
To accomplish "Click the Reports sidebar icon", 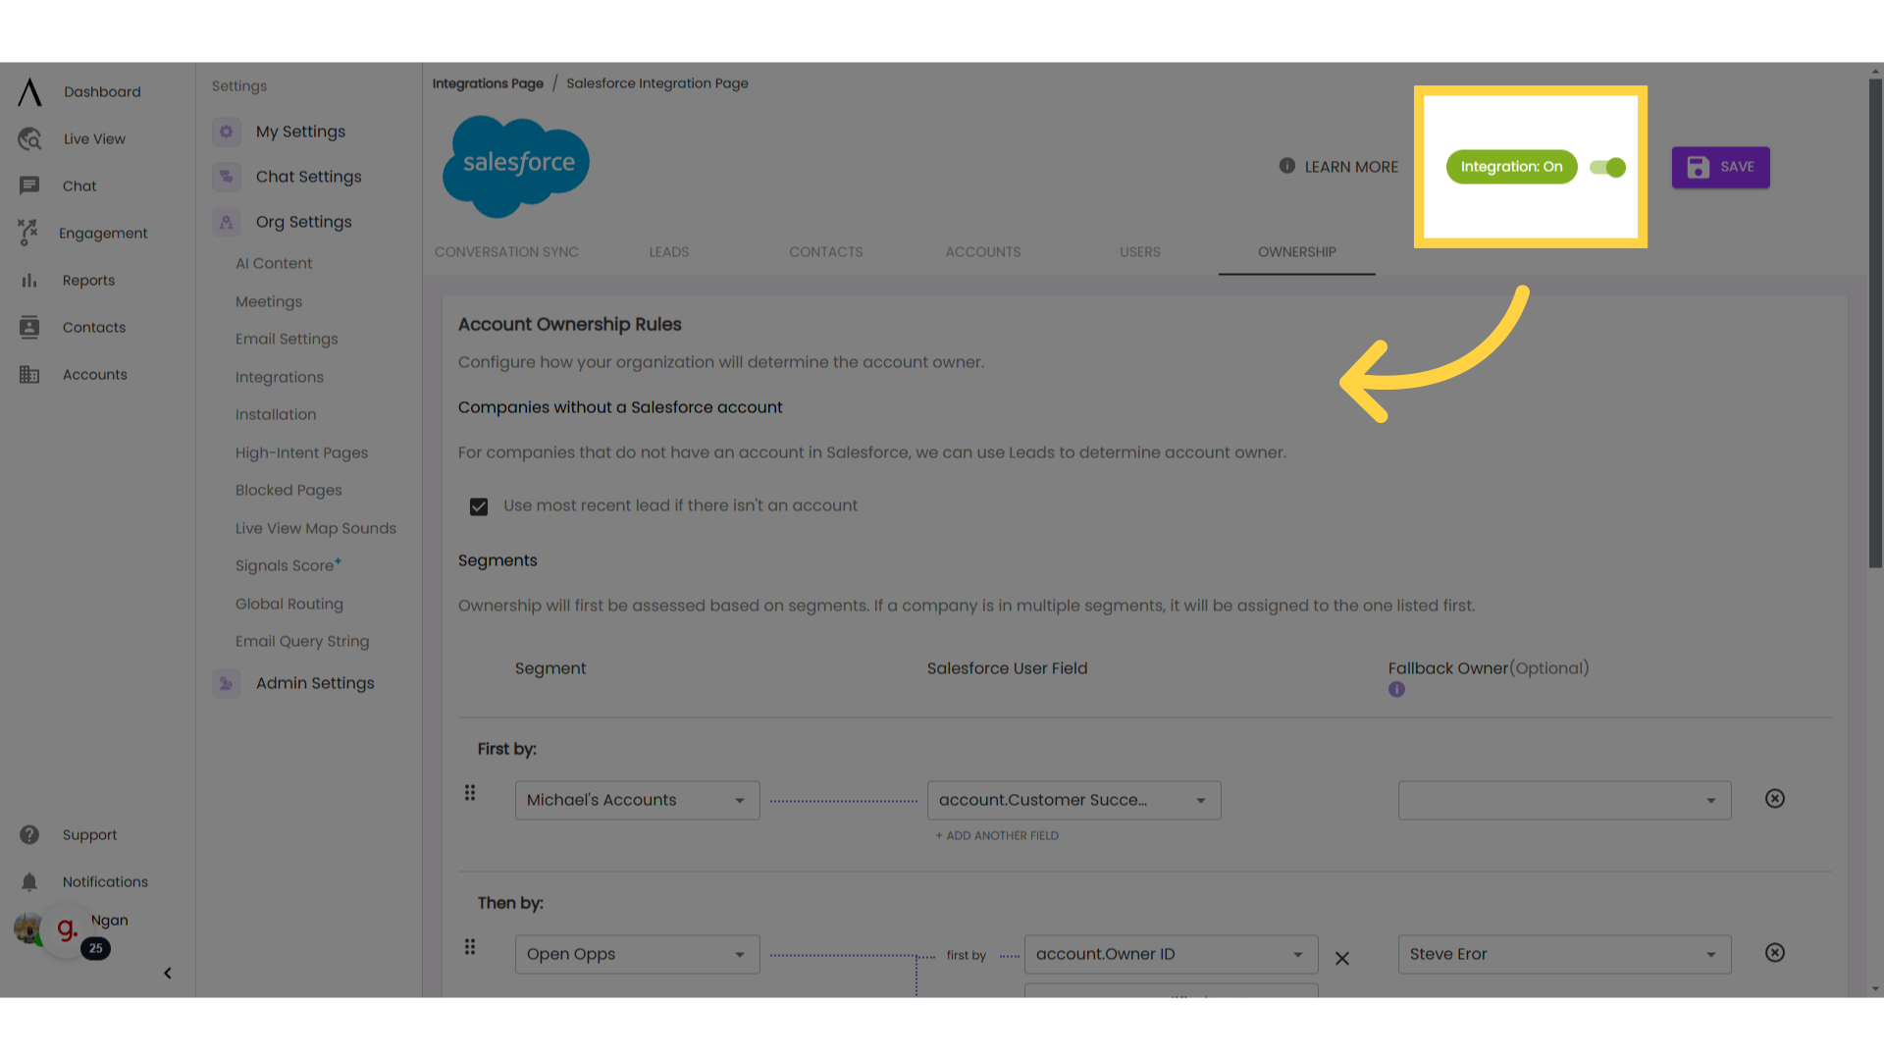I will point(28,280).
